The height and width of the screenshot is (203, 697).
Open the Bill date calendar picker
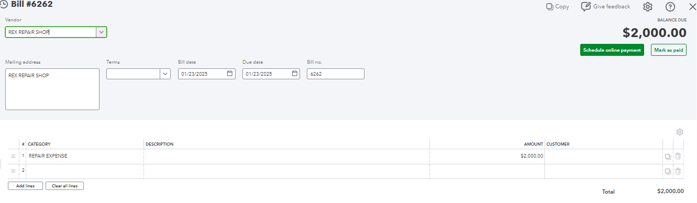(x=229, y=74)
